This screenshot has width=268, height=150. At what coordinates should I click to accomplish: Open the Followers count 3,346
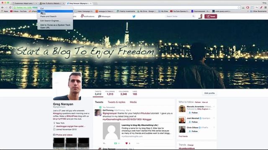tap(124, 93)
